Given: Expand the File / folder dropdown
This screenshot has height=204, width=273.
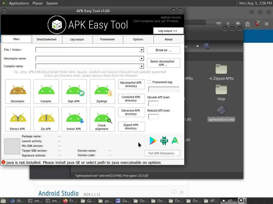Looking at the screenshot, I should 142,50.
